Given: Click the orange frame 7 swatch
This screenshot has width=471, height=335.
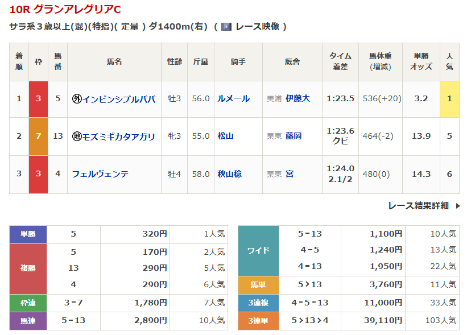Looking at the screenshot, I should pyautogui.click(x=38, y=137).
